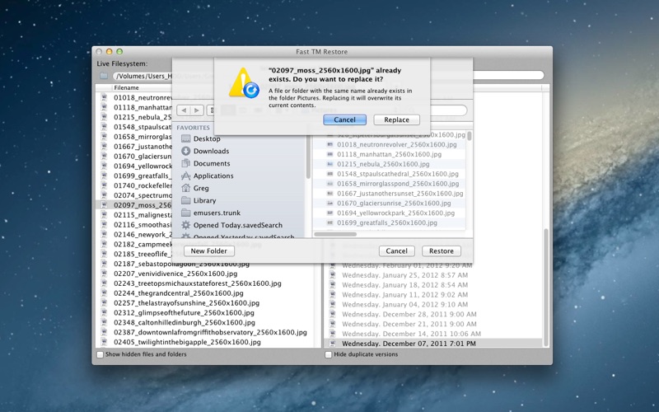The image size is (659, 412).
Task: Minimize the Fast TM Restore window (yellow button)
Action: point(110,52)
